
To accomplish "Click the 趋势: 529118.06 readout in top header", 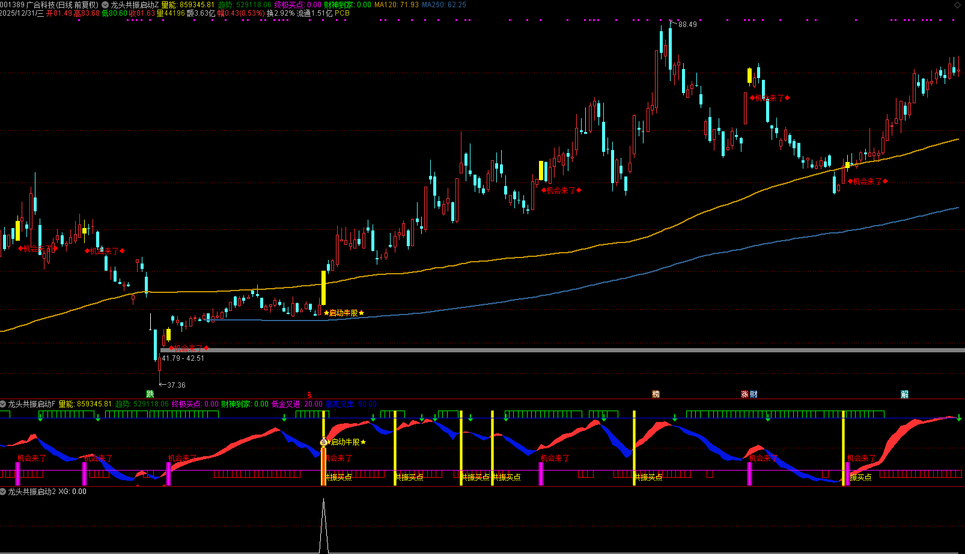I will click(245, 5).
